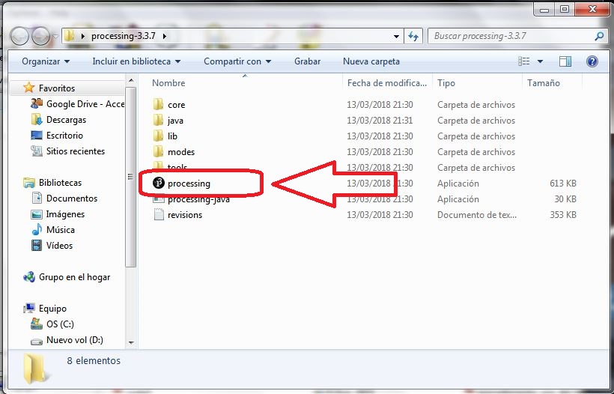This screenshot has width=614, height=394.
Task: Select the revisions text document icon
Action: point(159,215)
